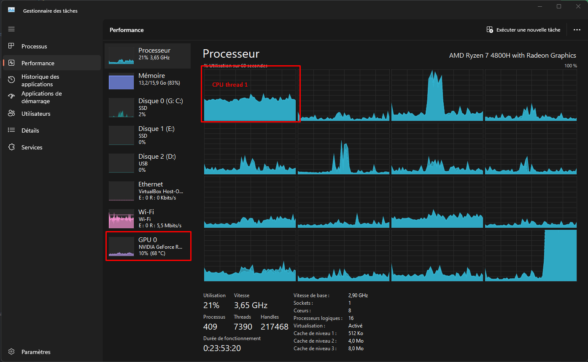Viewport: 588px width, 362px height.
Task: Open Applications de démarrage icon
Action: click(12, 97)
